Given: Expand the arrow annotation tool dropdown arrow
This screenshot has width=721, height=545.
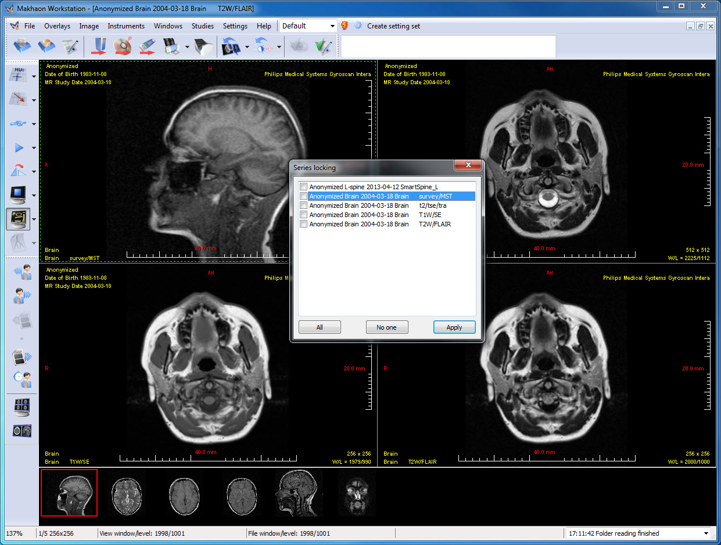Looking at the screenshot, I should (x=34, y=100).
